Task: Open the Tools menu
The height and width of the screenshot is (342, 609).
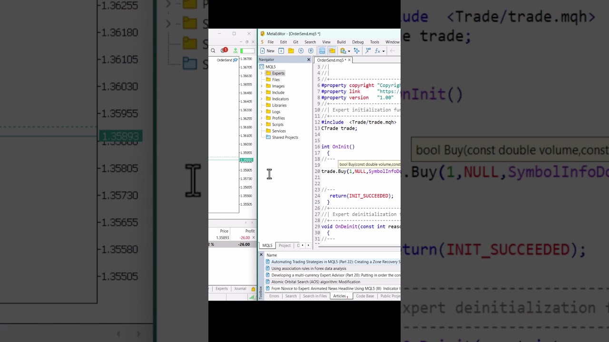Action: [x=374, y=42]
